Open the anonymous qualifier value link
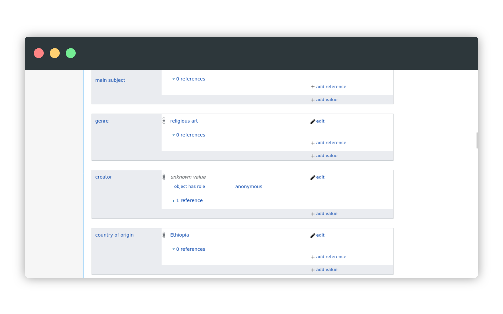Viewport: 503px width, 314px height. pyautogui.click(x=249, y=187)
